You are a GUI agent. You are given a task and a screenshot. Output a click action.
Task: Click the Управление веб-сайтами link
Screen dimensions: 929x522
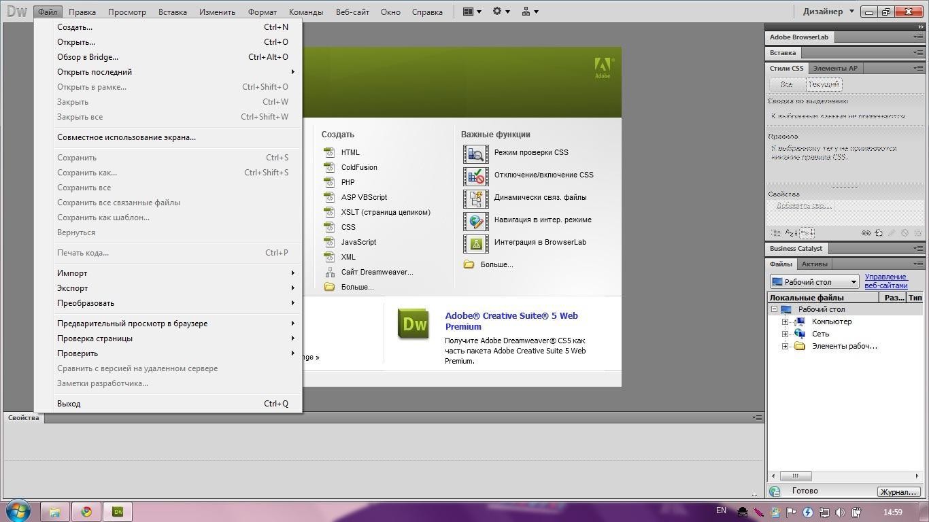886,281
